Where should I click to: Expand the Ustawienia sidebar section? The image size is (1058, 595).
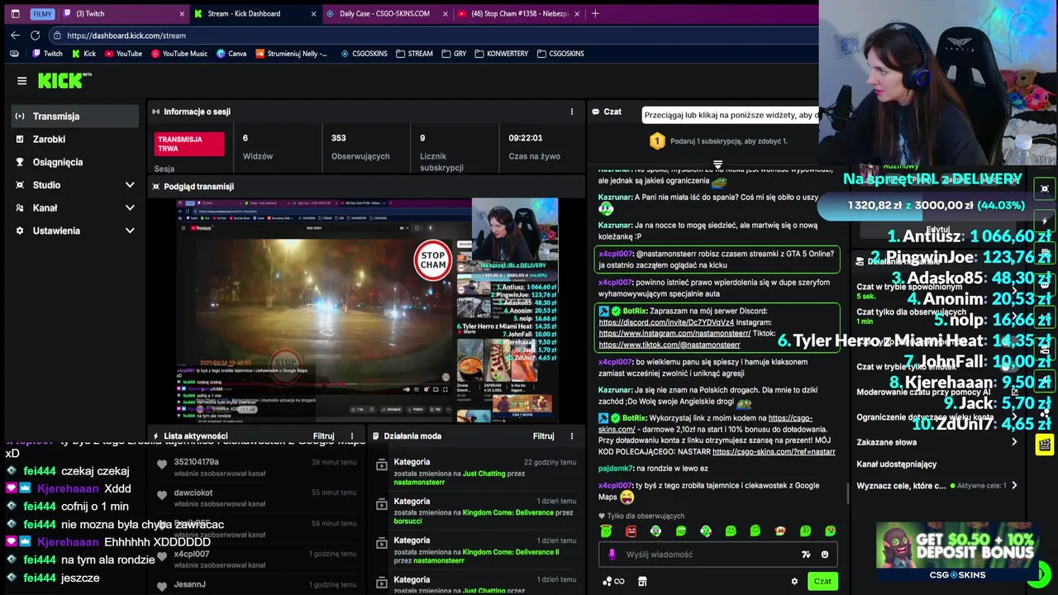pyautogui.click(x=130, y=231)
